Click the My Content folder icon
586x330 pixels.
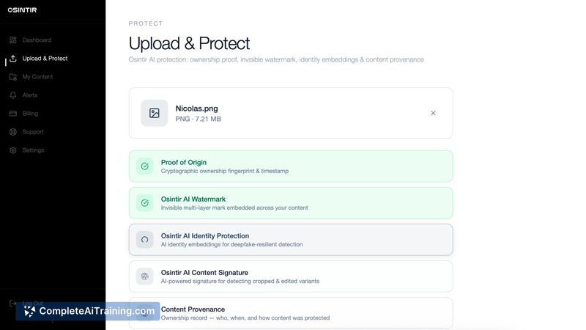click(x=13, y=77)
